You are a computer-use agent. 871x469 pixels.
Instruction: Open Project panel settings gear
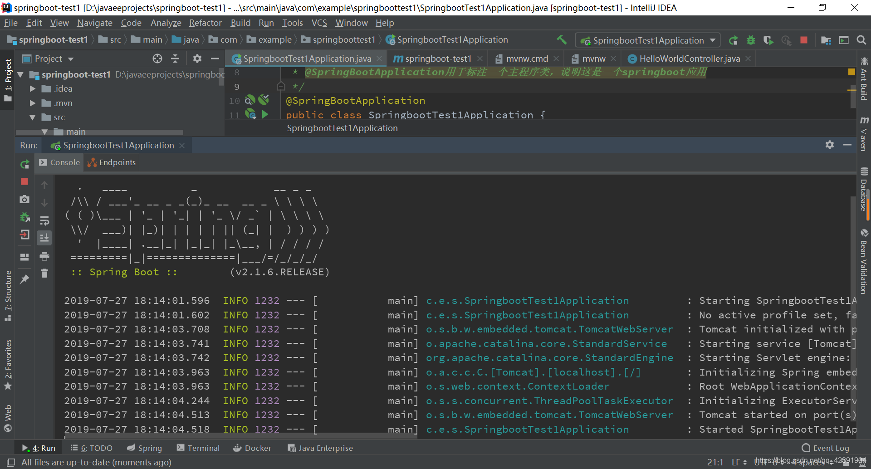pos(197,59)
